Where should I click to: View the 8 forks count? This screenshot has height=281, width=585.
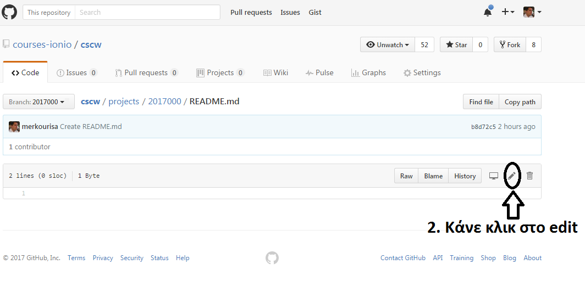click(533, 44)
